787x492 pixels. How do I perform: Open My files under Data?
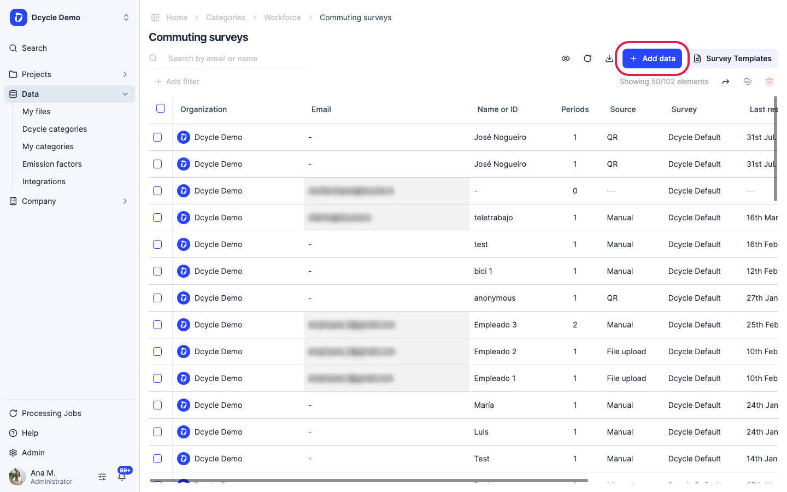point(37,112)
